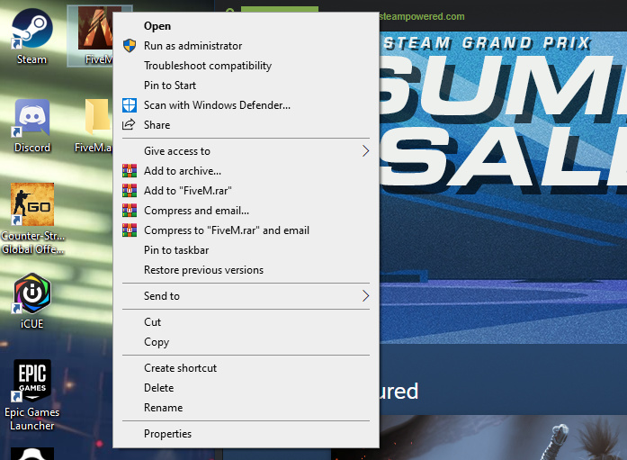
Task: Choose Delete from the context menu
Action: 246,388
